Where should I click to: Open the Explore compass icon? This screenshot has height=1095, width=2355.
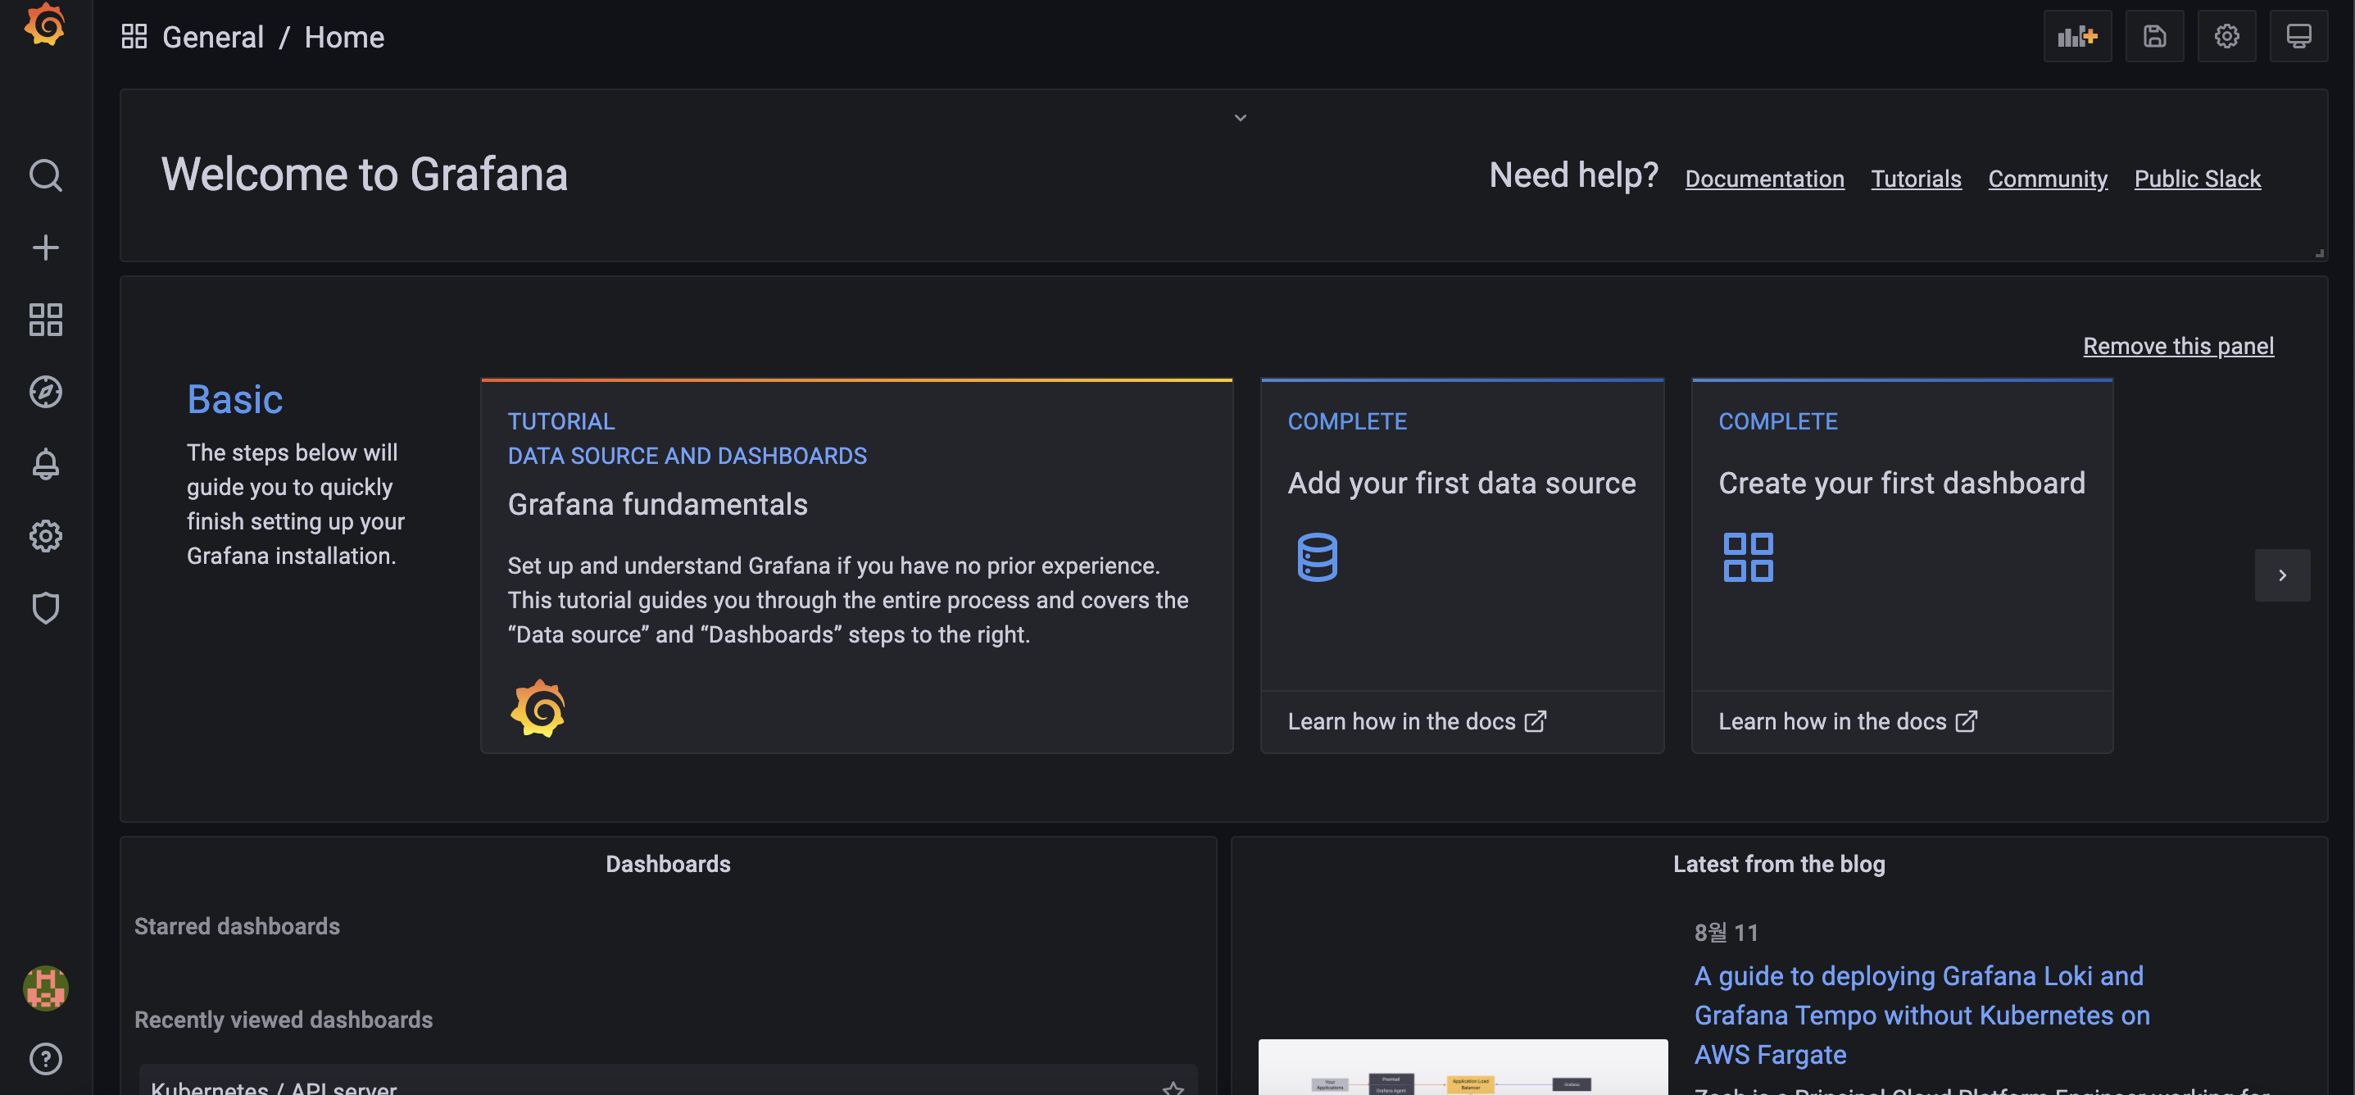(x=46, y=392)
